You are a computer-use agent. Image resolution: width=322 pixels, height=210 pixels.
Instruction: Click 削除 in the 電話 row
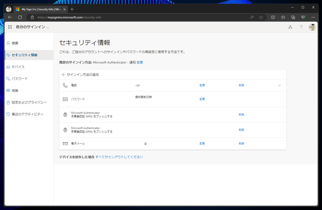pos(241,85)
